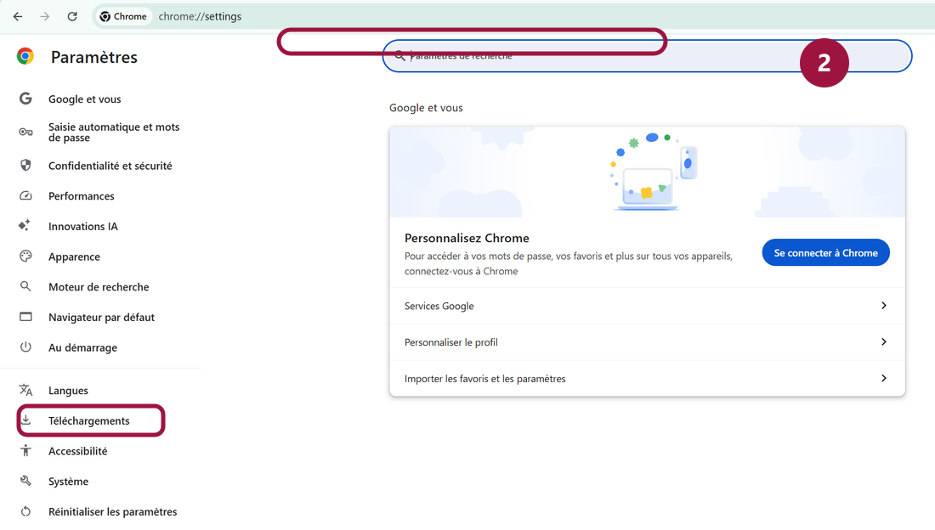Click the window icon for Navigateur par défaut
This screenshot has width=935, height=530.
pyautogui.click(x=25, y=317)
